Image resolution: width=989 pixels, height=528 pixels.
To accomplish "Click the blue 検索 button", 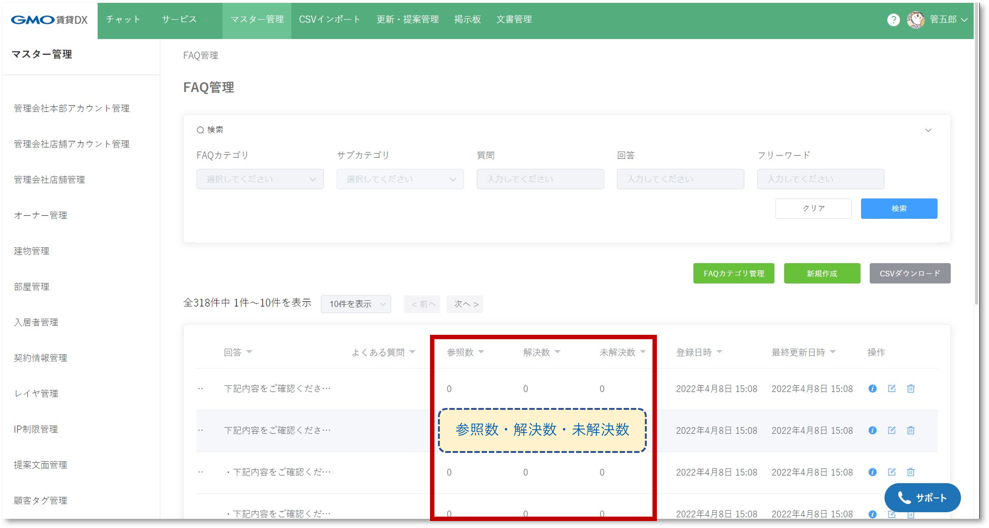I will pos(898,208).
